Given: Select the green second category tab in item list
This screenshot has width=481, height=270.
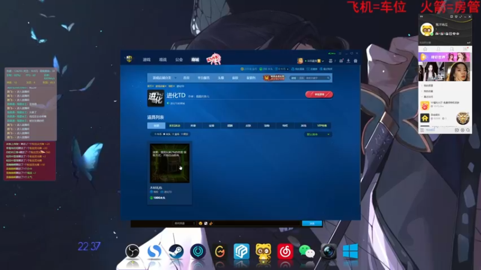Looking at the screenshot, I should [174, 125].
